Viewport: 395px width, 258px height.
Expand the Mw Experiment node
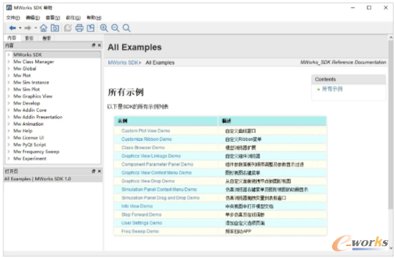tap(9, 158)
